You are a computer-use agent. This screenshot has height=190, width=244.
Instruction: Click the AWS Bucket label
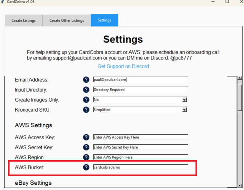pyautogui.click(x=30, y=167)
